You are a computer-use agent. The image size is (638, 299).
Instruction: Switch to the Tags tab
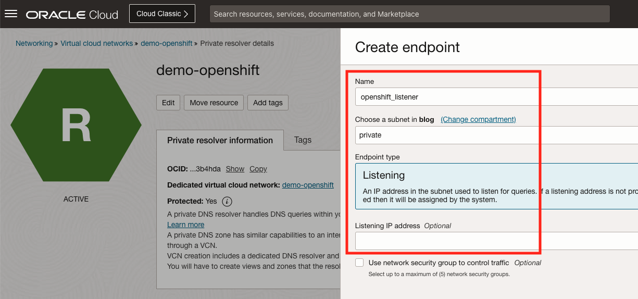pos(303,140)
